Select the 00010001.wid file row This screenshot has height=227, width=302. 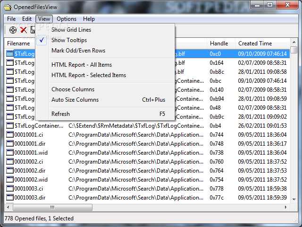point(147,152)
